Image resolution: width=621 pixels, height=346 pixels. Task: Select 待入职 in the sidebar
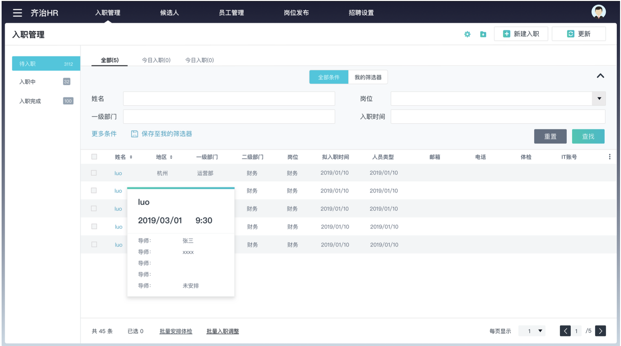(x=46, y=64)
